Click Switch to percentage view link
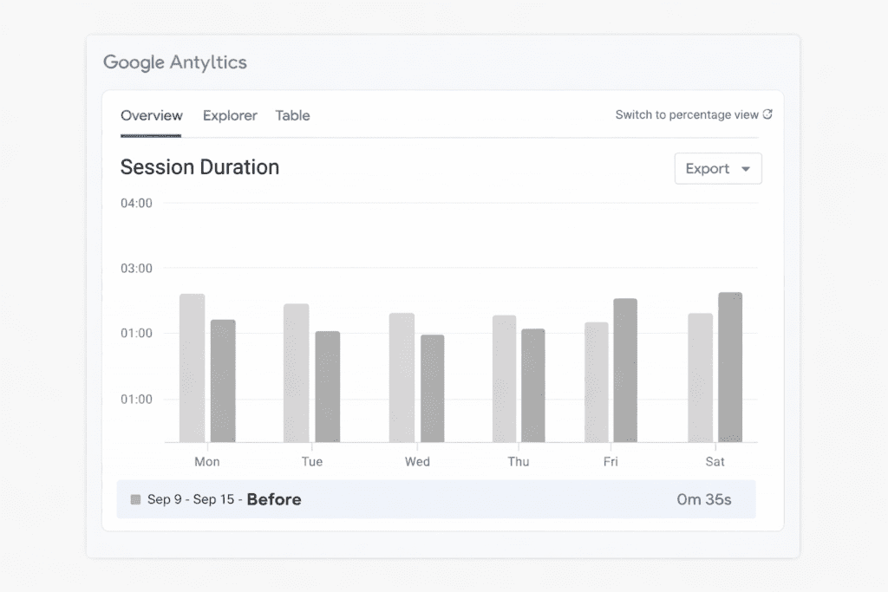Viewport: 888px width, 592px height. point(686,114)
